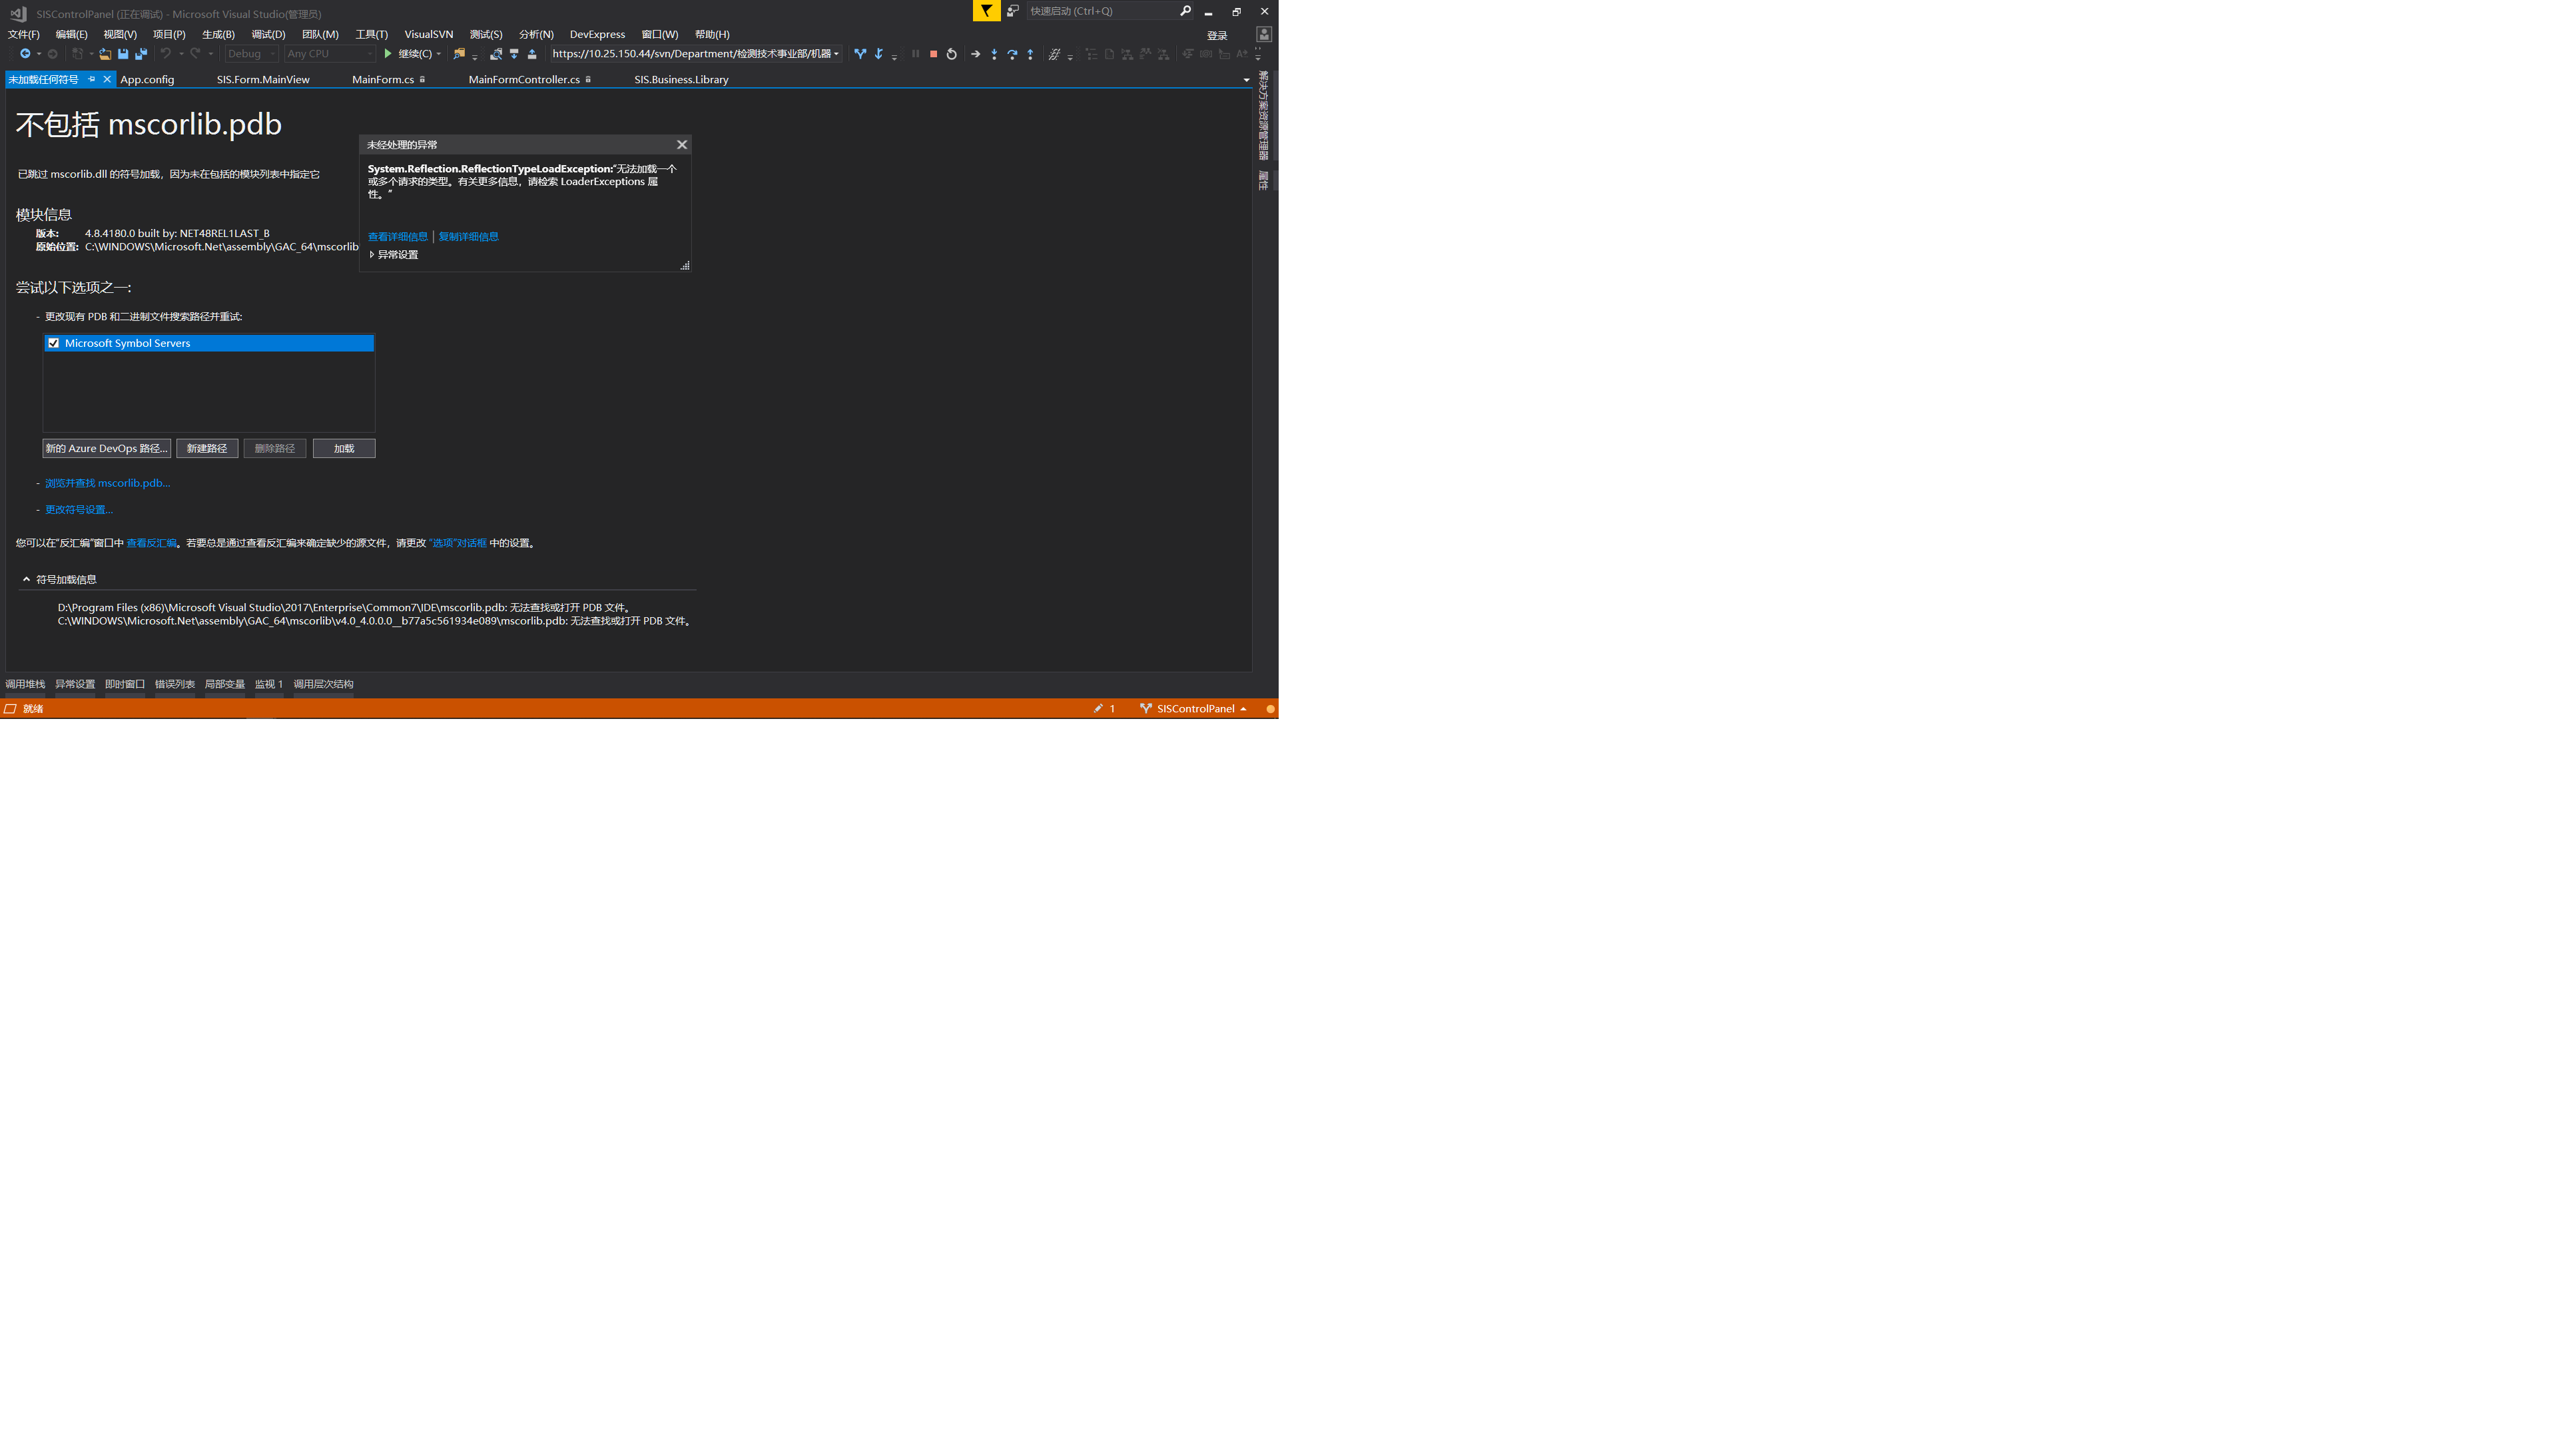Switch to the App.config tab
This screenshot has height=1446, width=2576.
(x=147, y=79)
